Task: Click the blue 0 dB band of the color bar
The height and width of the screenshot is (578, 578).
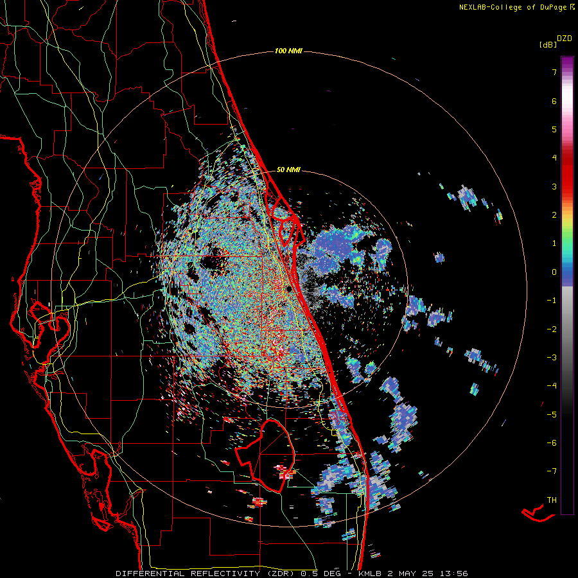Action: 567,274
